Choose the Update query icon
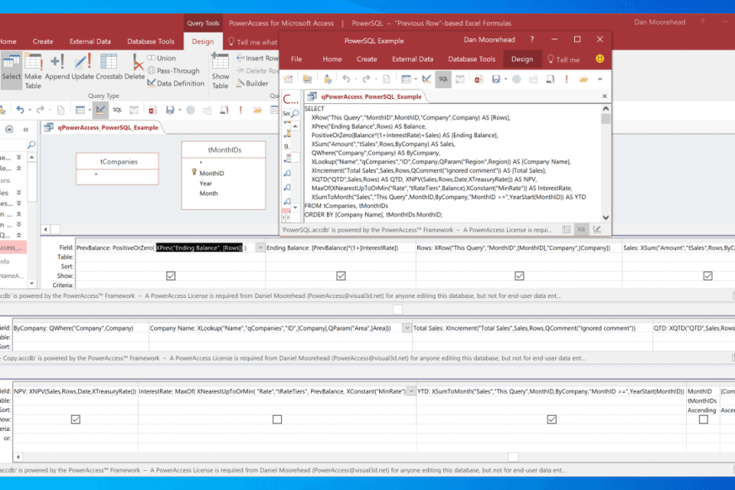The width and height of the screenshot is (735, 490). tap(82, 66)
